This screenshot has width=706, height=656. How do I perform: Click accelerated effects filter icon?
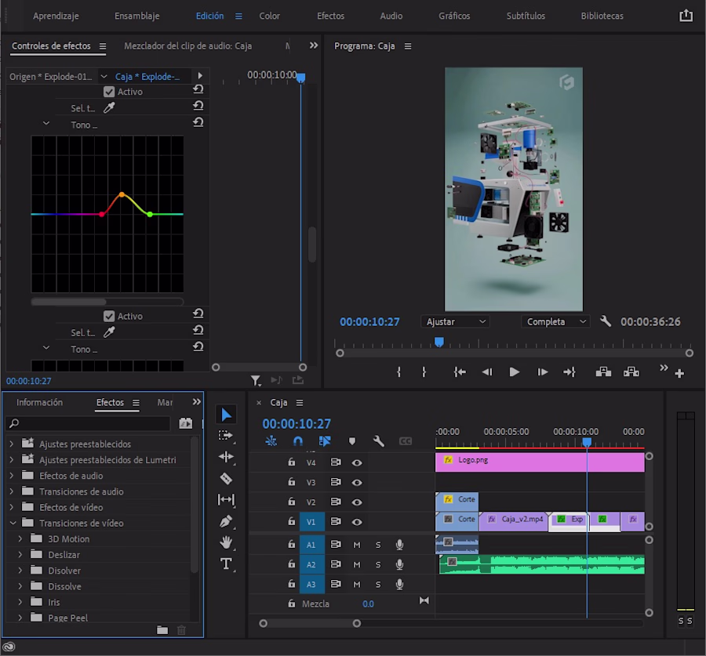pyautogui.click(x=185, y=423)
